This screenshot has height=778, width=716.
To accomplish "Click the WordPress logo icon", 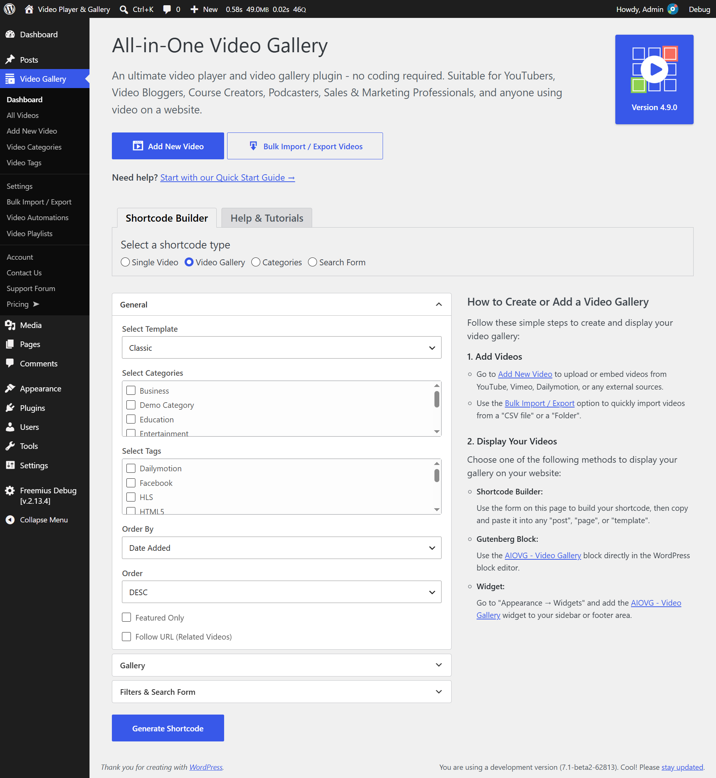I will point(10,9).
